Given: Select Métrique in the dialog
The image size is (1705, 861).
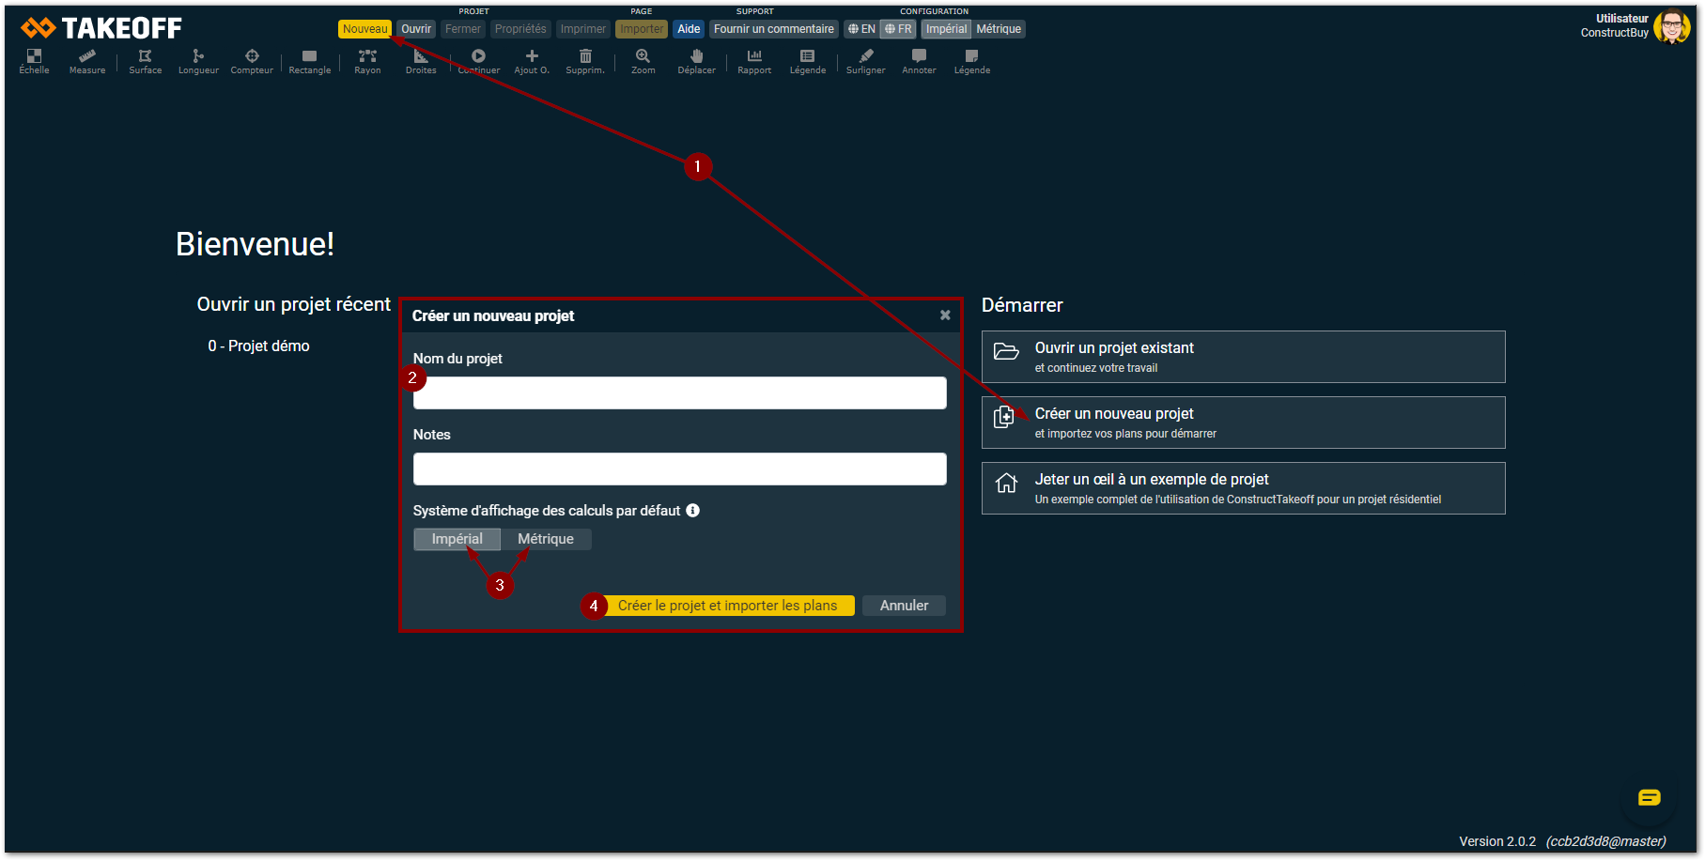Looking at the screenshot, I should click(546, 539).
